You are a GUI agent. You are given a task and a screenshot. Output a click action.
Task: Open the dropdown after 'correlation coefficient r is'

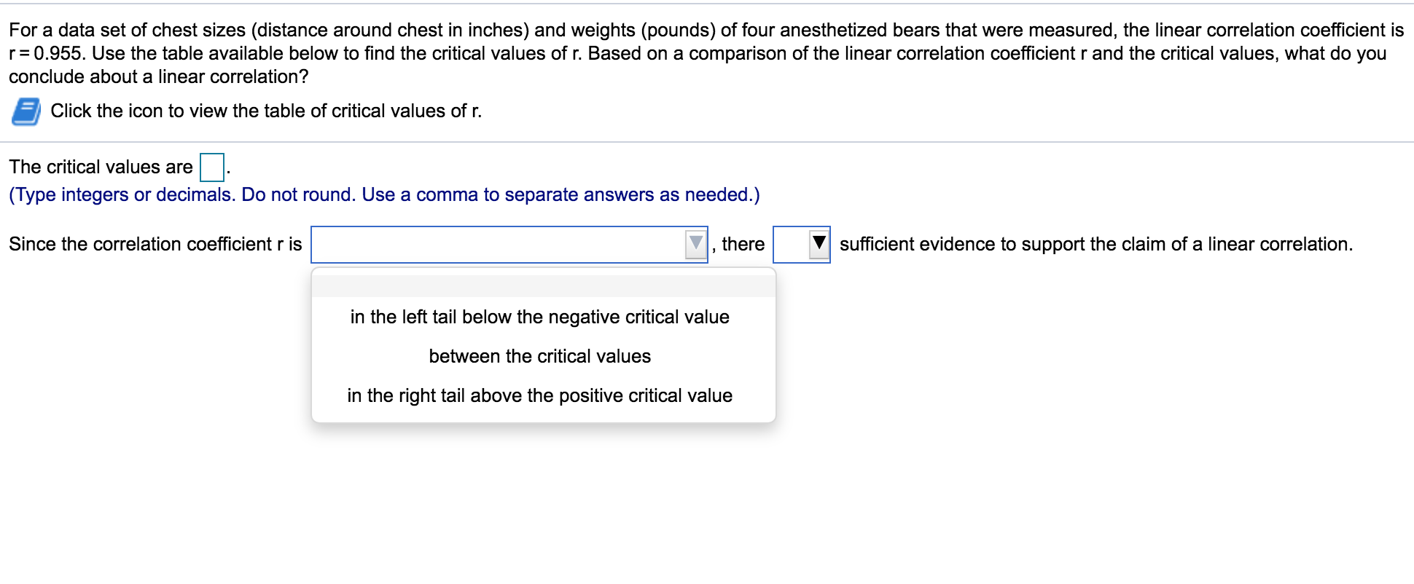tap(698, 244)
